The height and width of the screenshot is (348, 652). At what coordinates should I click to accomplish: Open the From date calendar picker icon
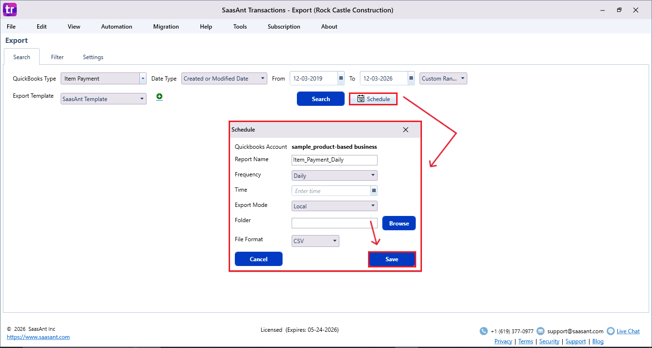pos(341,78)
